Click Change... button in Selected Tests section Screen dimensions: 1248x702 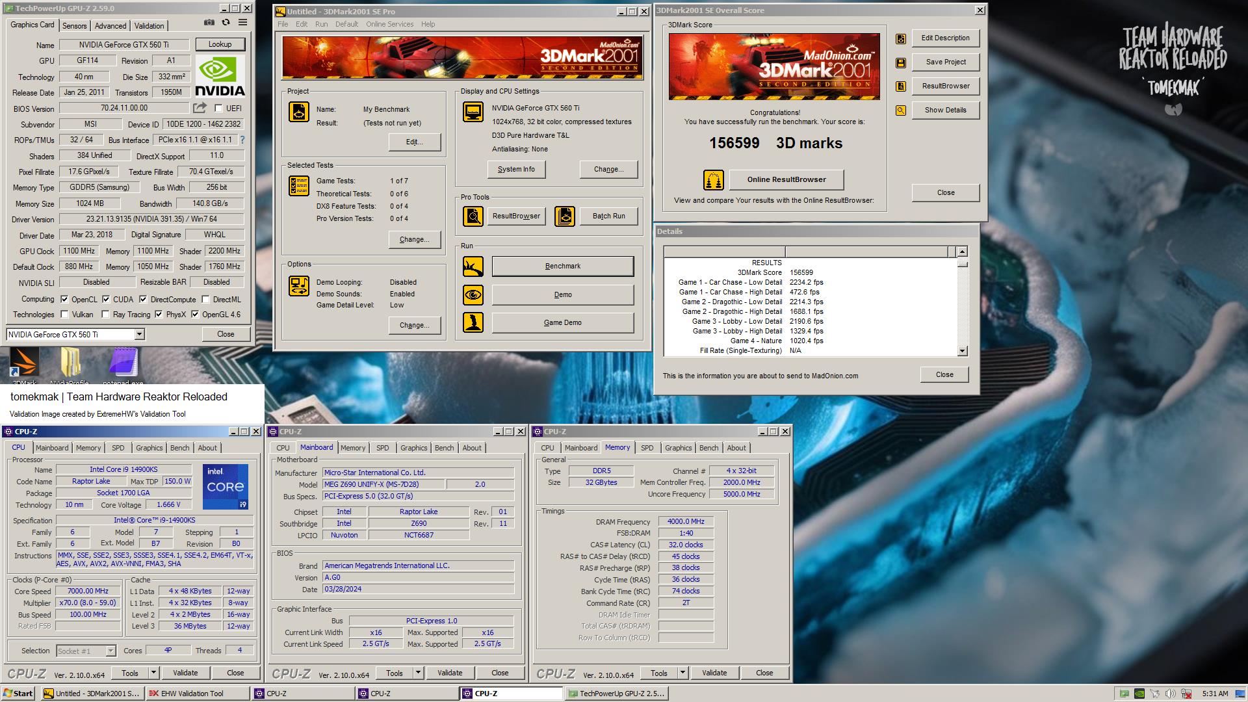[x=414, y=240]
